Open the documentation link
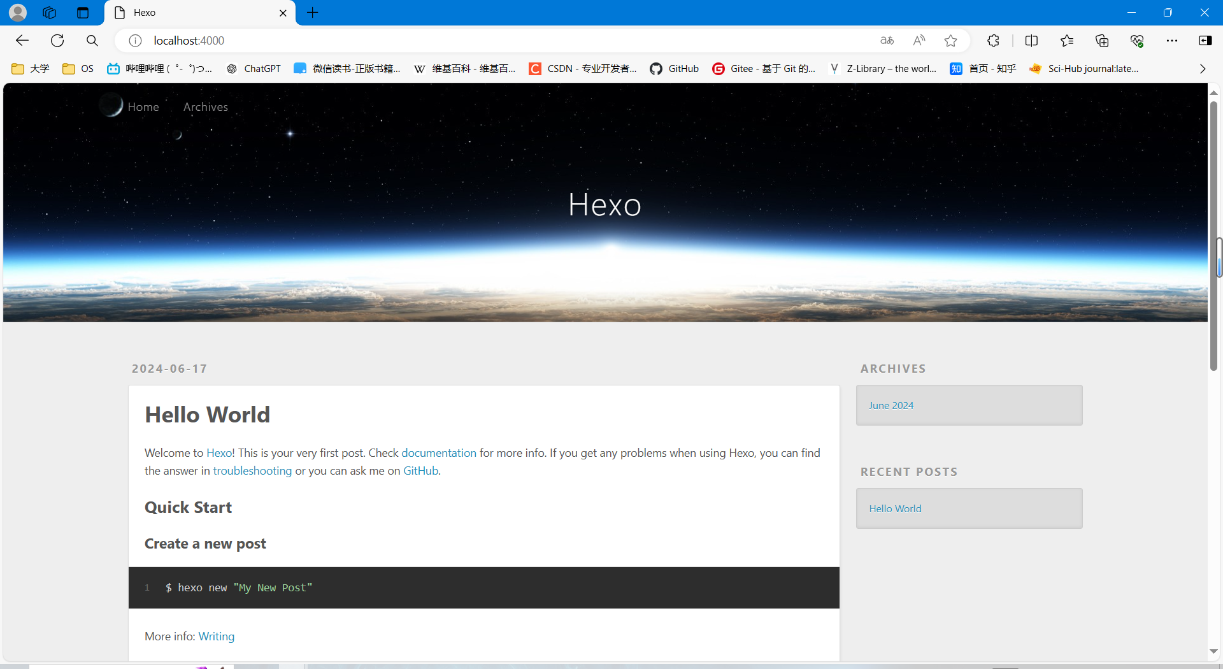1223x669 pixels. 439,453
